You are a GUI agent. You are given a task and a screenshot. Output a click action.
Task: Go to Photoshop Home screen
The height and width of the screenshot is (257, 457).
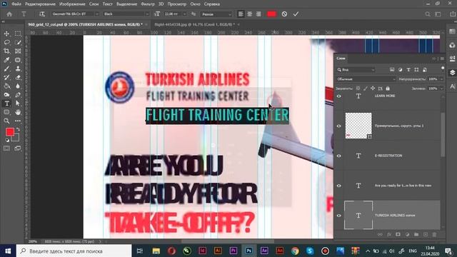pyautogui.click(x=9, y=14)
